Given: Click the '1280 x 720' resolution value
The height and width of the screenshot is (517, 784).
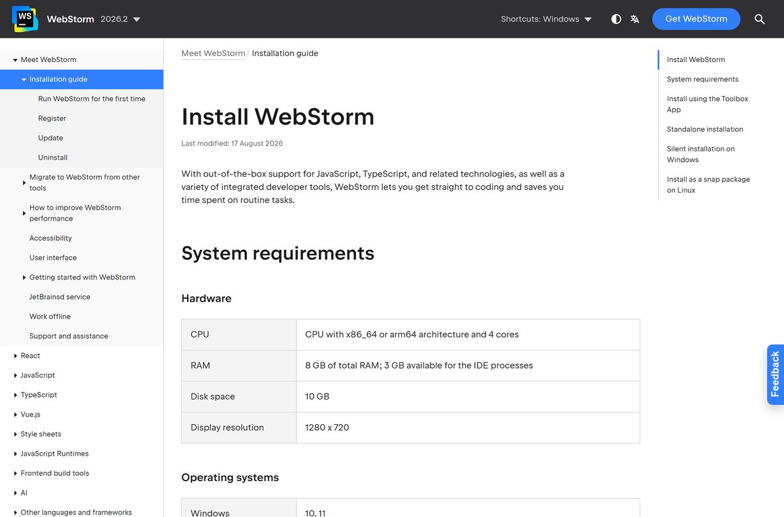Looking at the screenshot, I should click(x=327, y=428).
